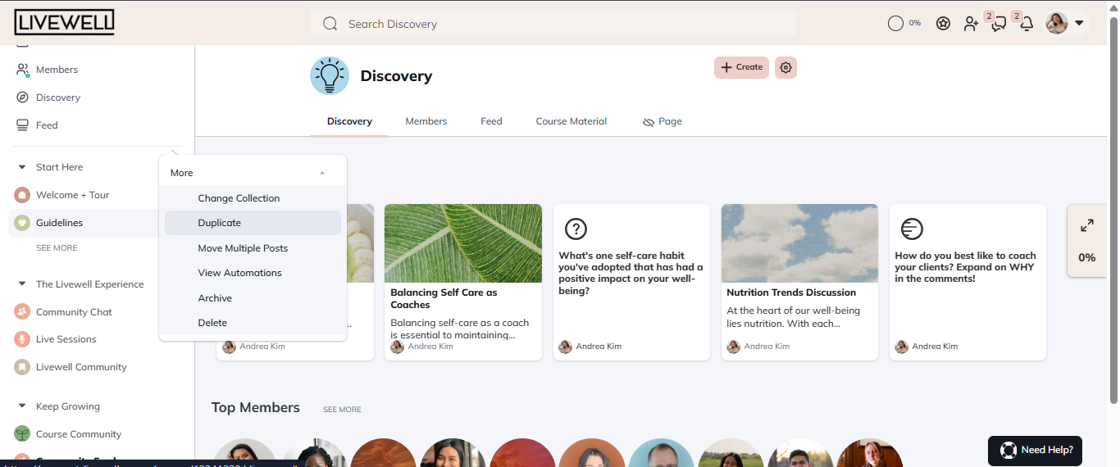Open Balancing Self Care as Coaches title

(444, 298)
